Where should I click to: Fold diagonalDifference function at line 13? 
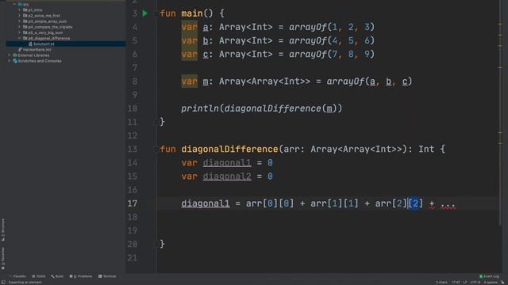point(156,150)
